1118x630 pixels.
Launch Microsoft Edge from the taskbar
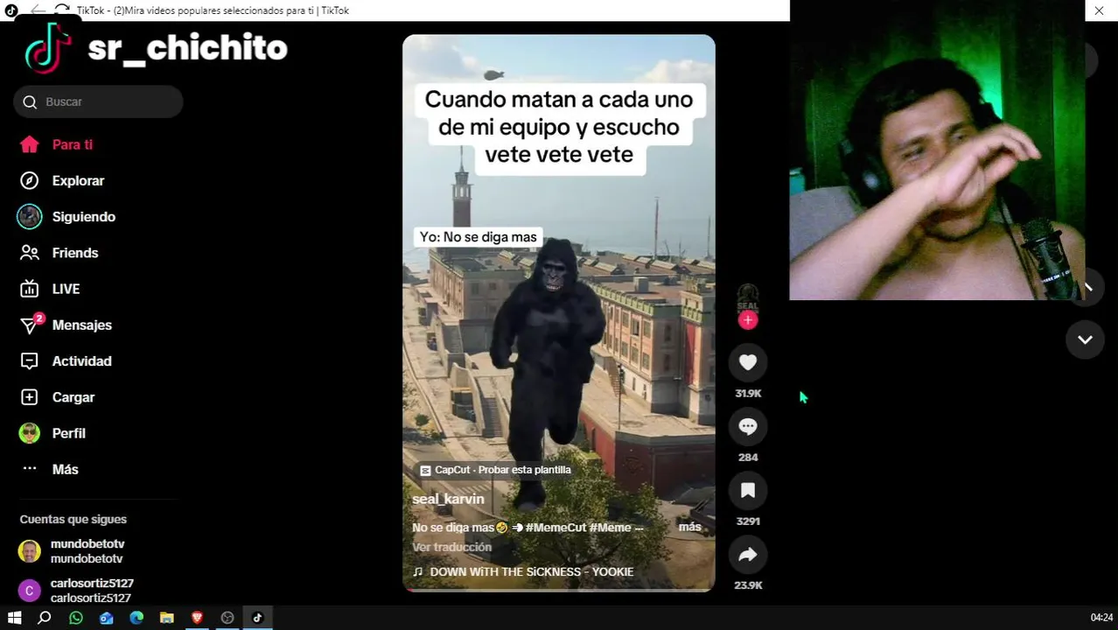[136, 618]
